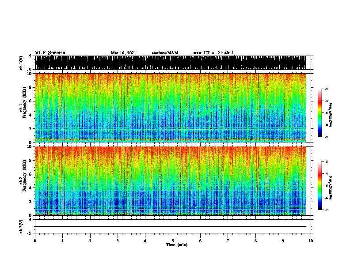The width and height of the screenshot is (350, 270).
Task: Click the ch.1 color scale bar
Action: pos(320,113)
